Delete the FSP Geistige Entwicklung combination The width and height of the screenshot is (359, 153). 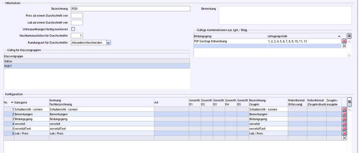344,41
